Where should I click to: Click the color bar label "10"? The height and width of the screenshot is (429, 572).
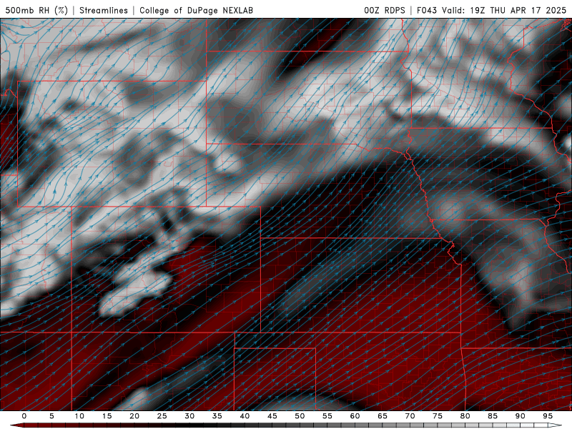tap(79, 416)
